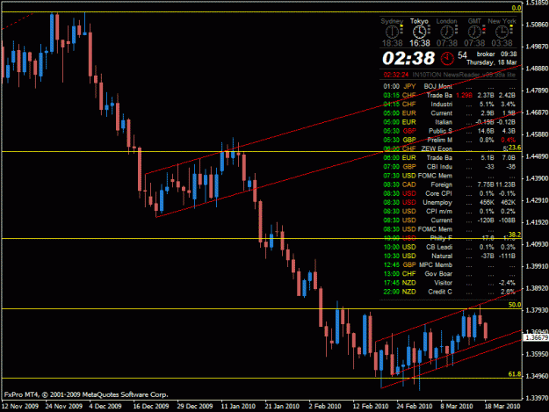Click the Fibonacci 0.0 level label
This screenshot has width=549, height=412.
516,8
